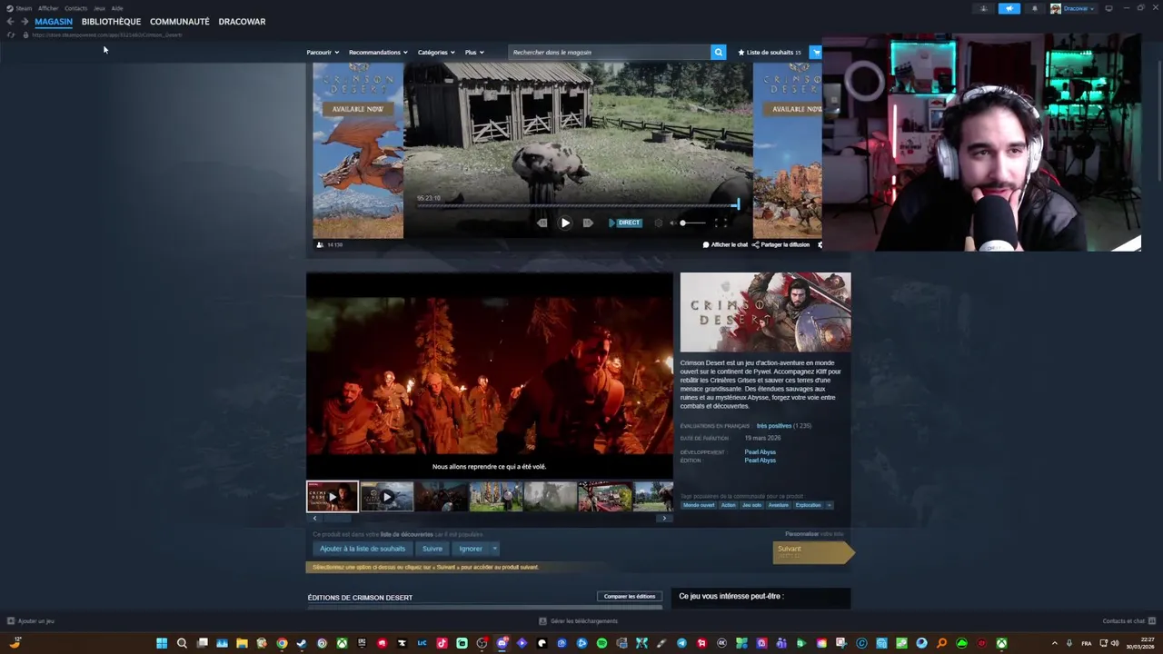Skip back 15 seconds in broadcast
The height and width of the screenshot is (654, 1163).
(x=542, y=223)
